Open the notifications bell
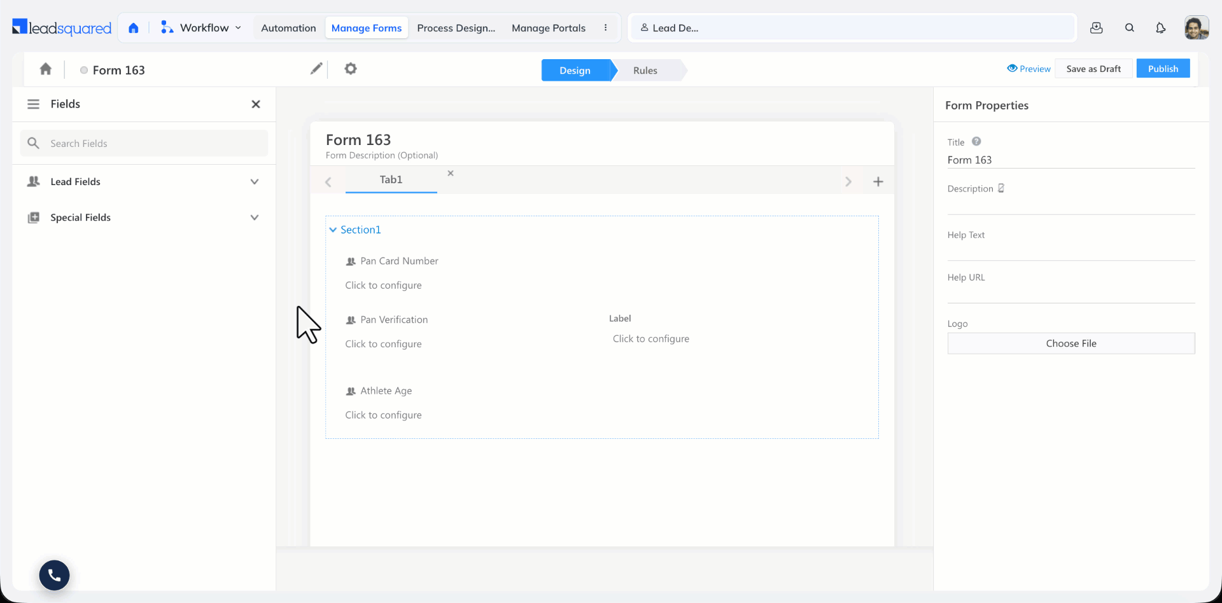The width and height of the screenshot is (1222, 603). pos(1161,28)
